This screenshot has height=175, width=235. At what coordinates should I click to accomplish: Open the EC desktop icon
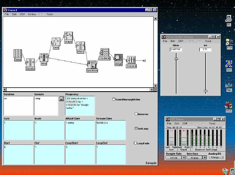(x=229, y=21)
